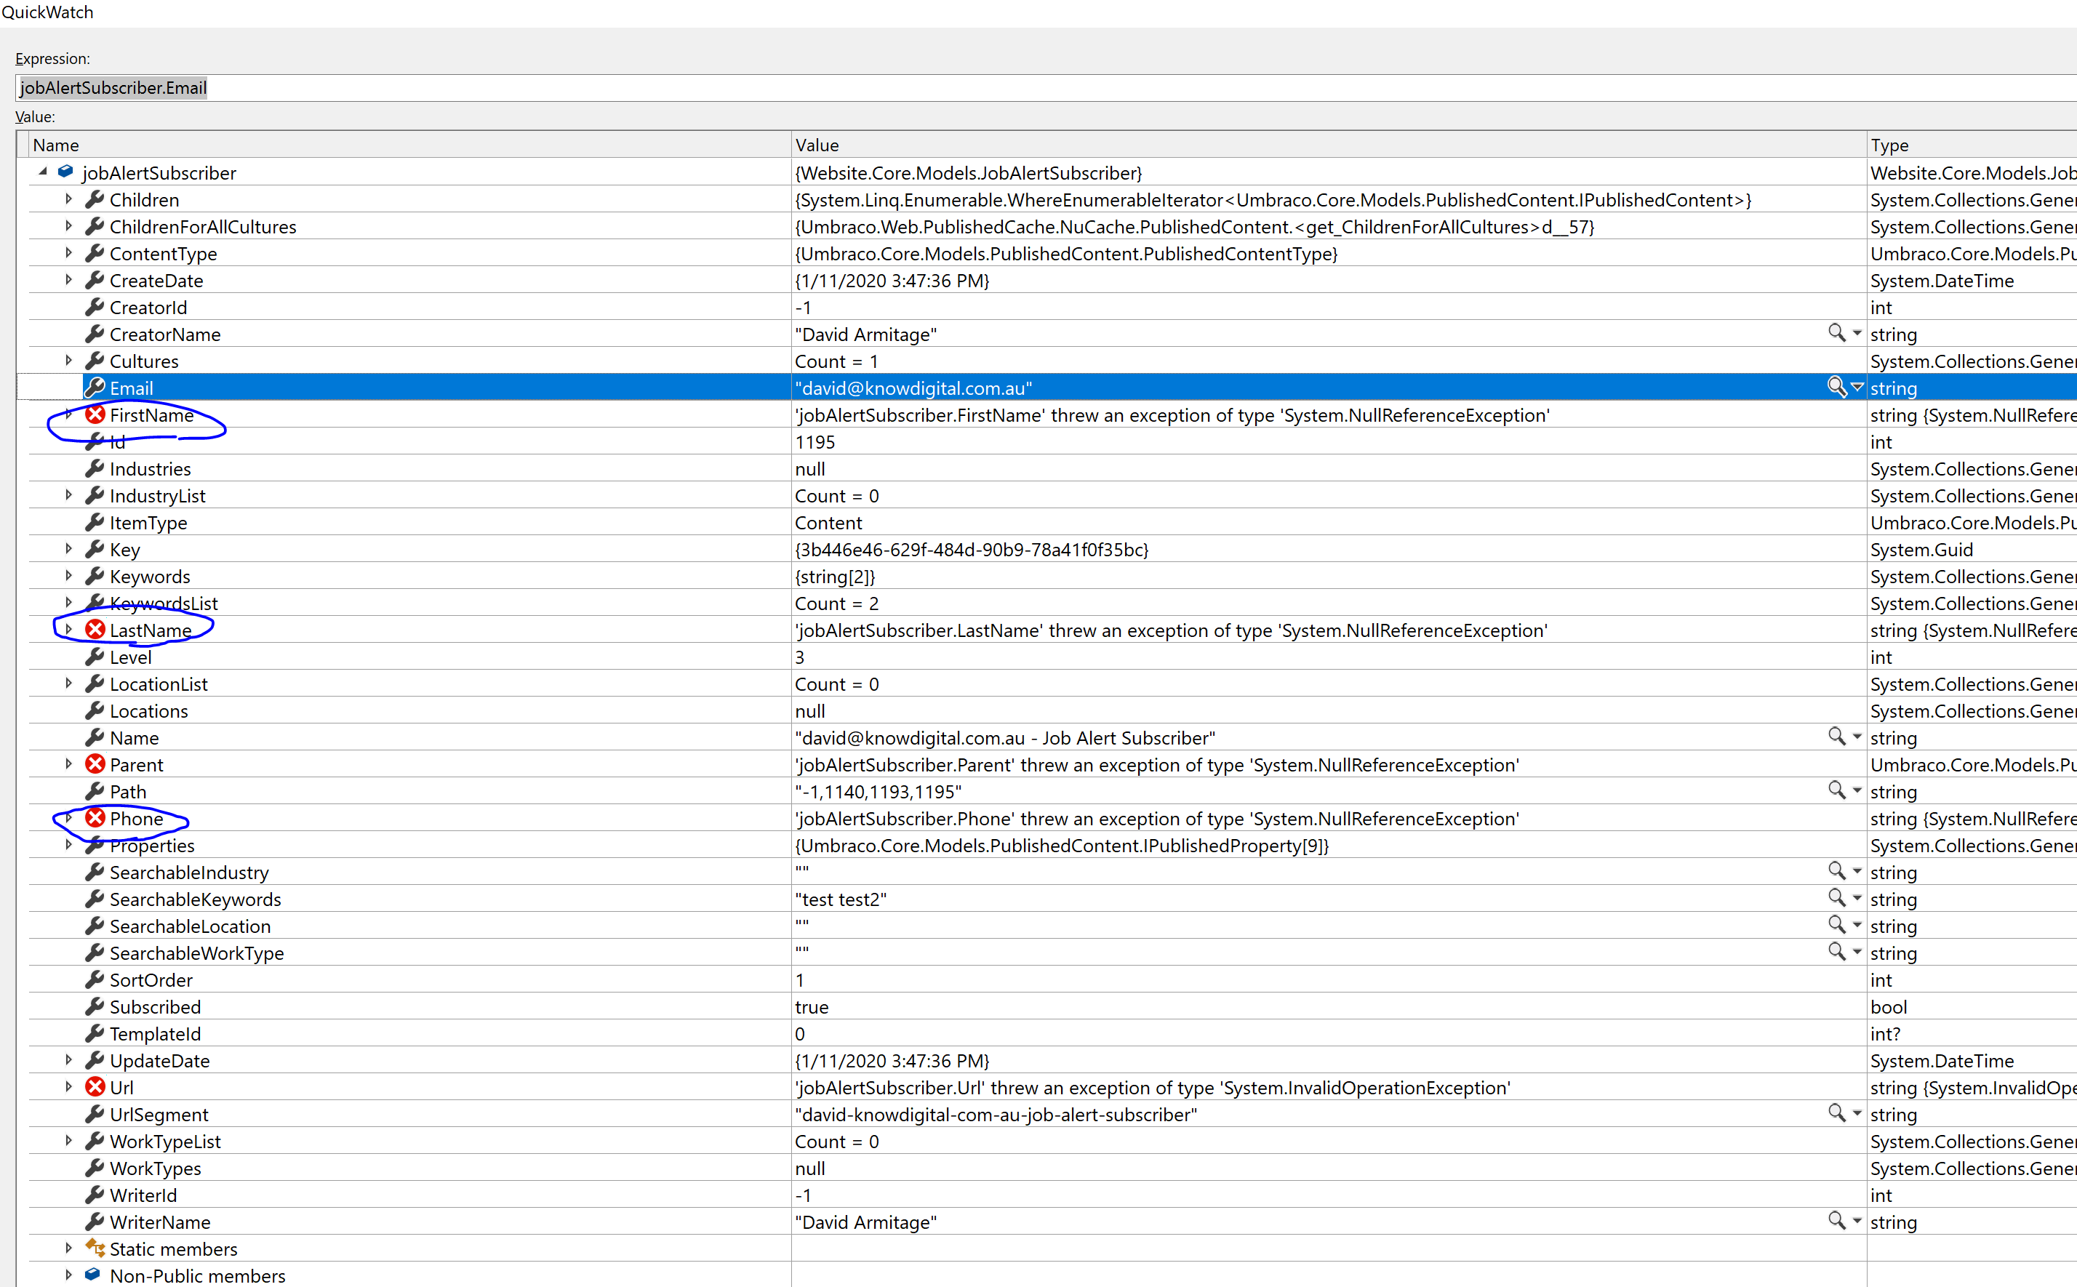The width and height of the screenshot is (2077, 1287).
Task: Expand the Keywords property row
Action: [69, 577]
